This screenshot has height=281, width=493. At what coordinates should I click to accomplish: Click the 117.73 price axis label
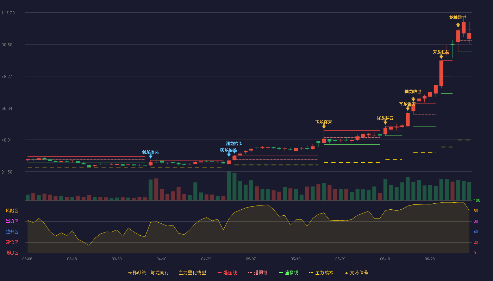(x=8, y=13)
